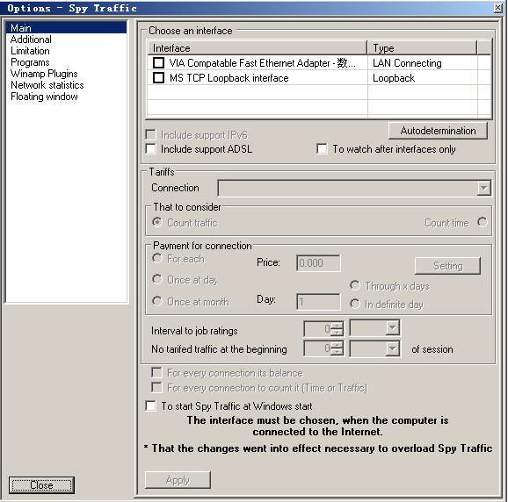Click the Price input field
508x502 pixels.
[318, 263]
